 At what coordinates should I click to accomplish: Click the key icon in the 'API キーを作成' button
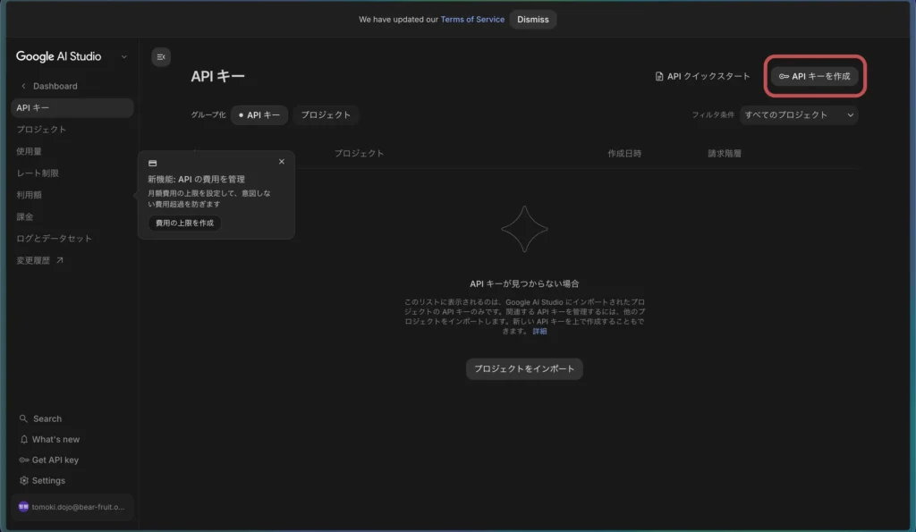pyautogui.click(x=784, y=77)
